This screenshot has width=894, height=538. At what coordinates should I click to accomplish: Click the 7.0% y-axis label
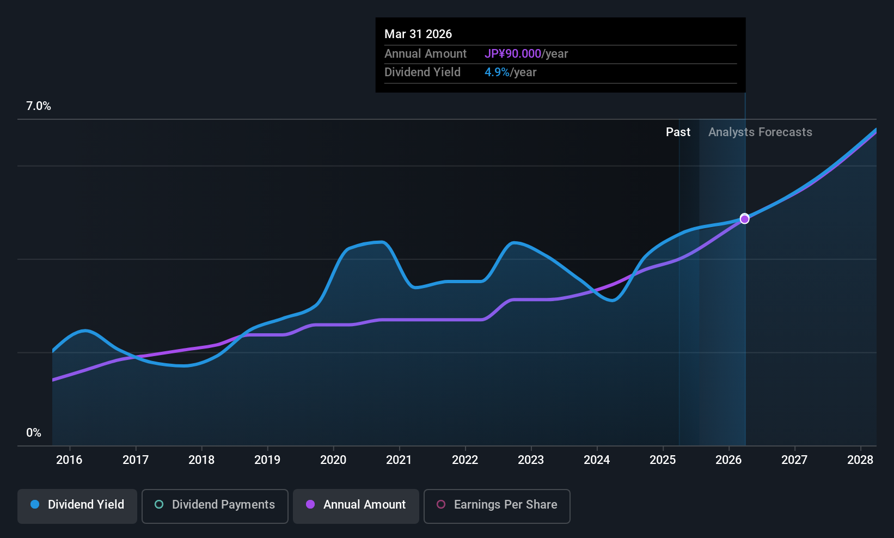coord(39,106)
